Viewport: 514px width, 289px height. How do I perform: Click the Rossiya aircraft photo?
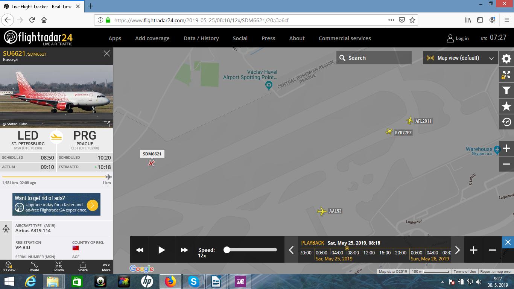coord(56,96)
